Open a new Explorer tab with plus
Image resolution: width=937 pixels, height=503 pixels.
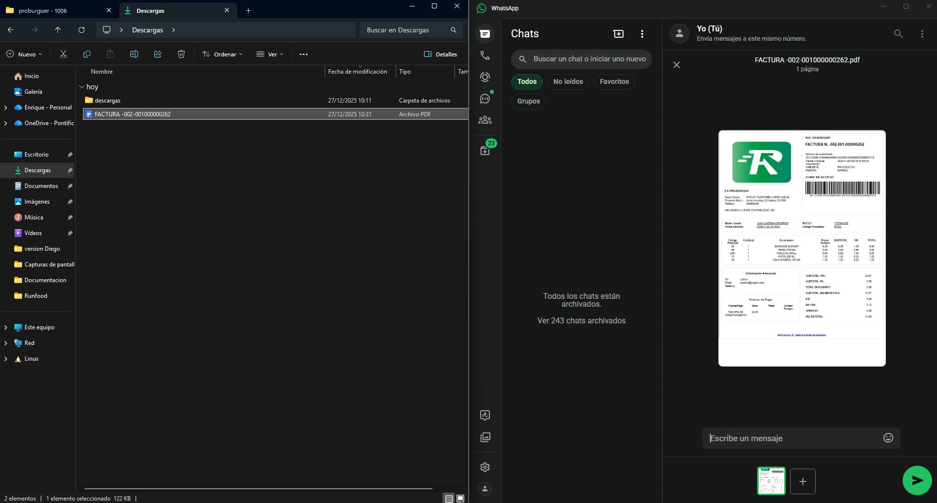[248, 10]
